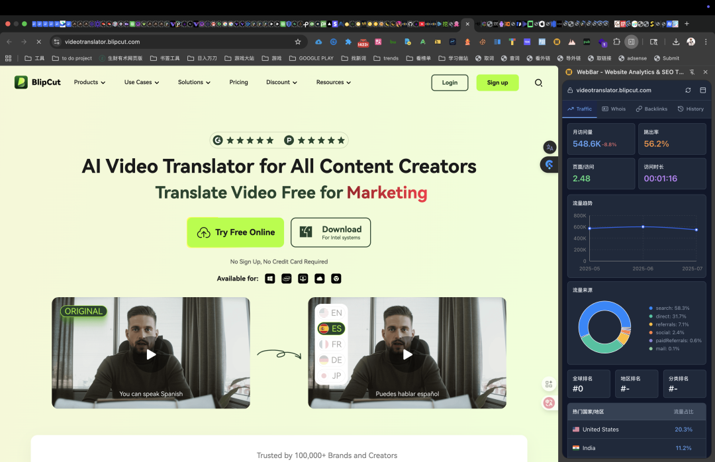The image size is (715, 462).
Task: Select JP language option
Action: point(331,376)
